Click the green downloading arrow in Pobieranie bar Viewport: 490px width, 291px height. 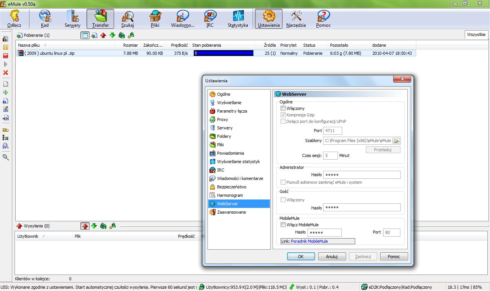pos(112,35)
